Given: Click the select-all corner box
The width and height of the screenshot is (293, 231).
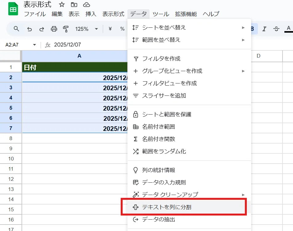Looking at the screenshot, I should pos(11,56).
